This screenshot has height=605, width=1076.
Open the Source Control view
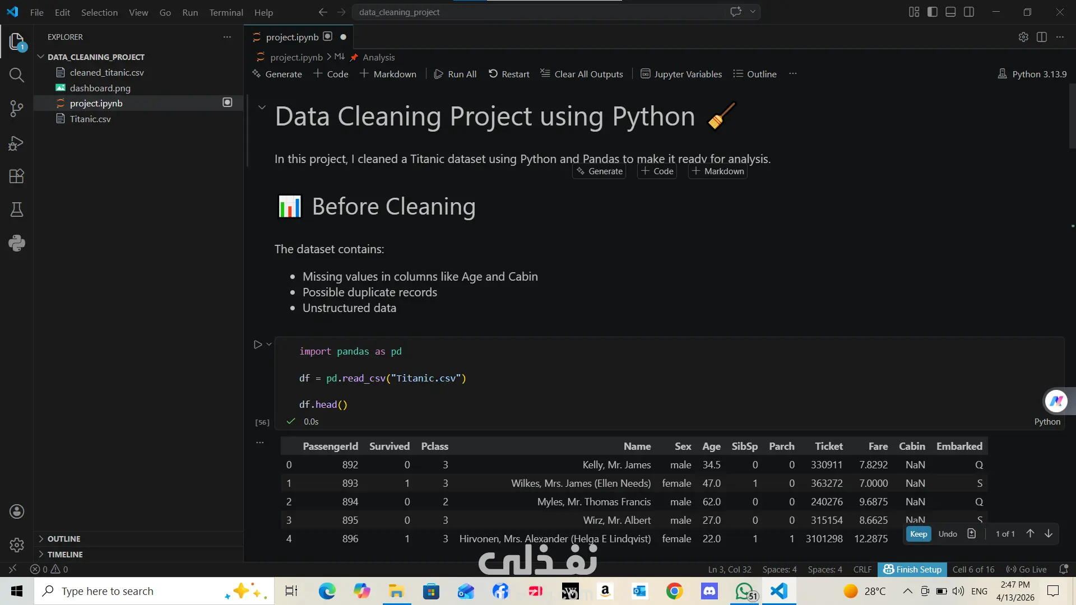point(17,109)
